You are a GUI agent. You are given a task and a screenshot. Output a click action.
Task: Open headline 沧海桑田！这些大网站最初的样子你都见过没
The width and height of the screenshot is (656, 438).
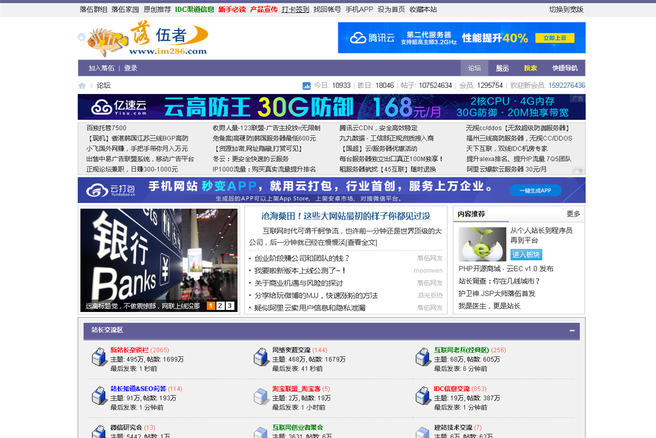346,216
